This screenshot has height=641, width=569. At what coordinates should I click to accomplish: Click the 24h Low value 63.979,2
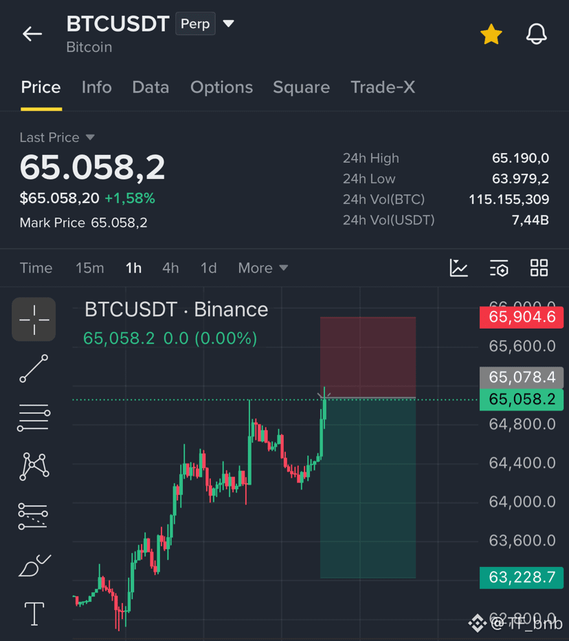tap(520, 178)
